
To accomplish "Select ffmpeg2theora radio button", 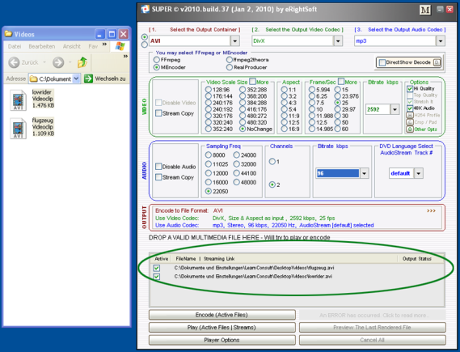I will click(x=230, y=60).
